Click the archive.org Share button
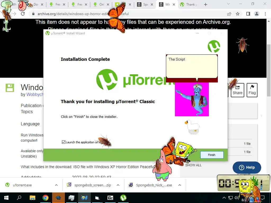271x203 pixels. (x=237, y=90)
